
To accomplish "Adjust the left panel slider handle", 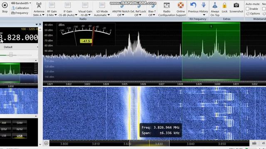I will (11, 55).
